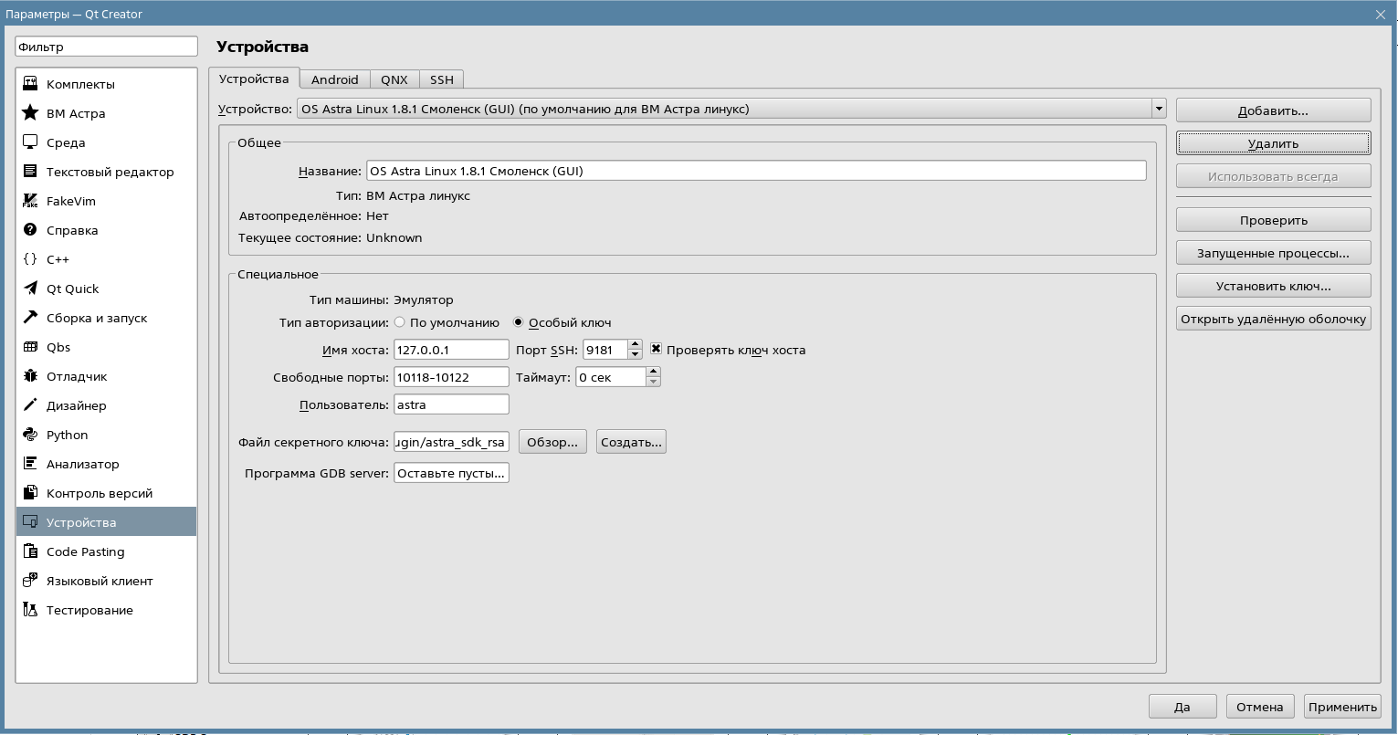Switch to the Android tab
The image size is (1398, 735).
[334, 79]
